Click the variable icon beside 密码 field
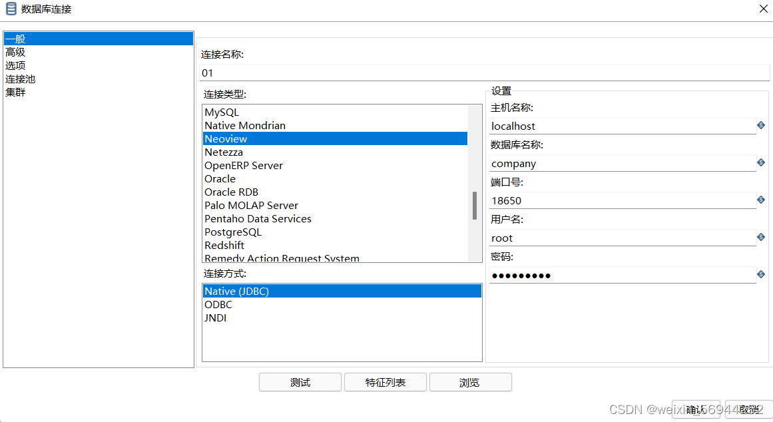 760,274
